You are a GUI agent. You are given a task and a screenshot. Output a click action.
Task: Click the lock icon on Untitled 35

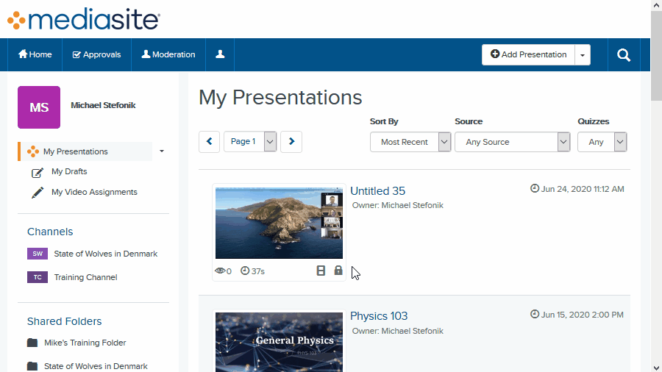click(338, 271)
